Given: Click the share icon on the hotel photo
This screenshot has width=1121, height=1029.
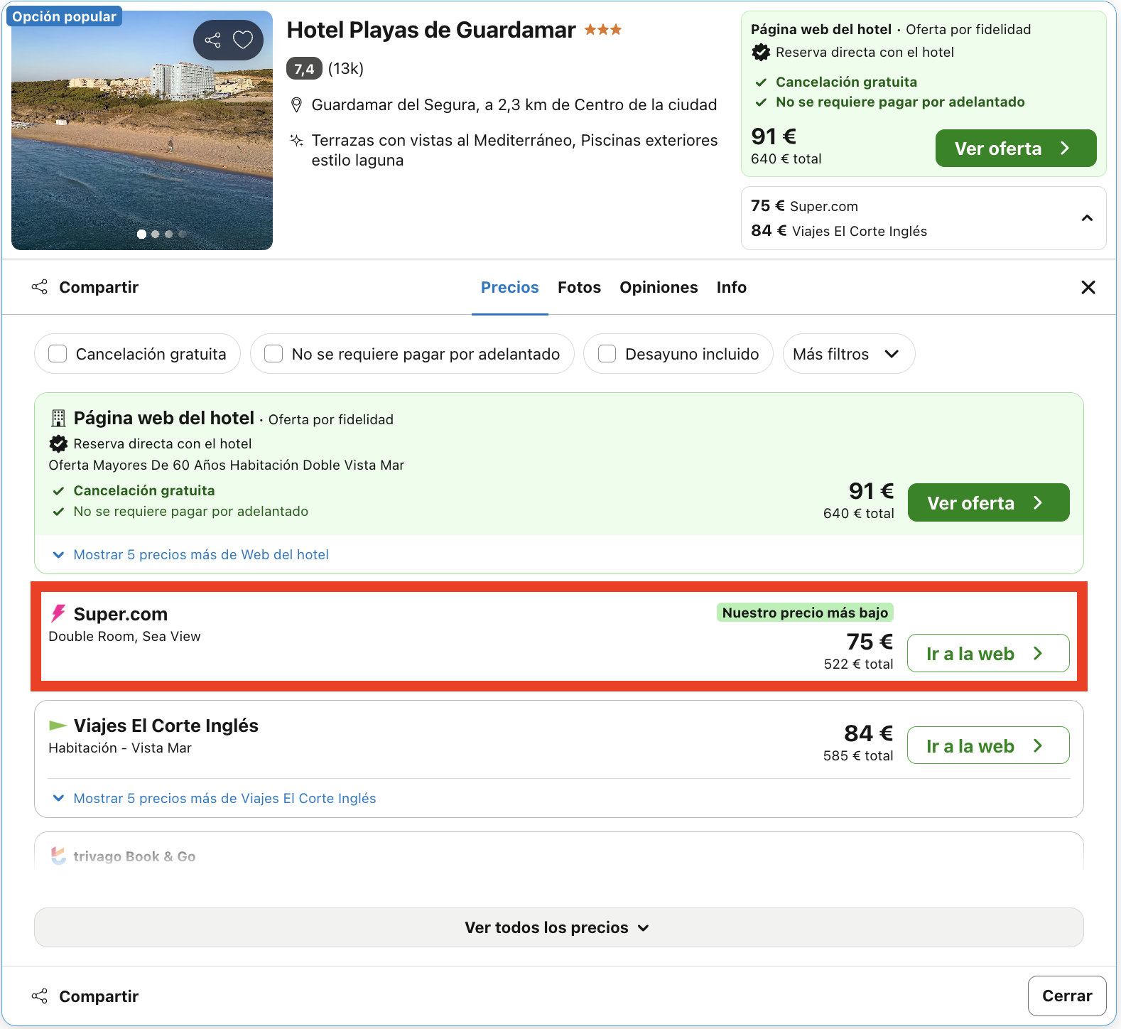Looking at the screenshot, I should click(x=212, y=40).
